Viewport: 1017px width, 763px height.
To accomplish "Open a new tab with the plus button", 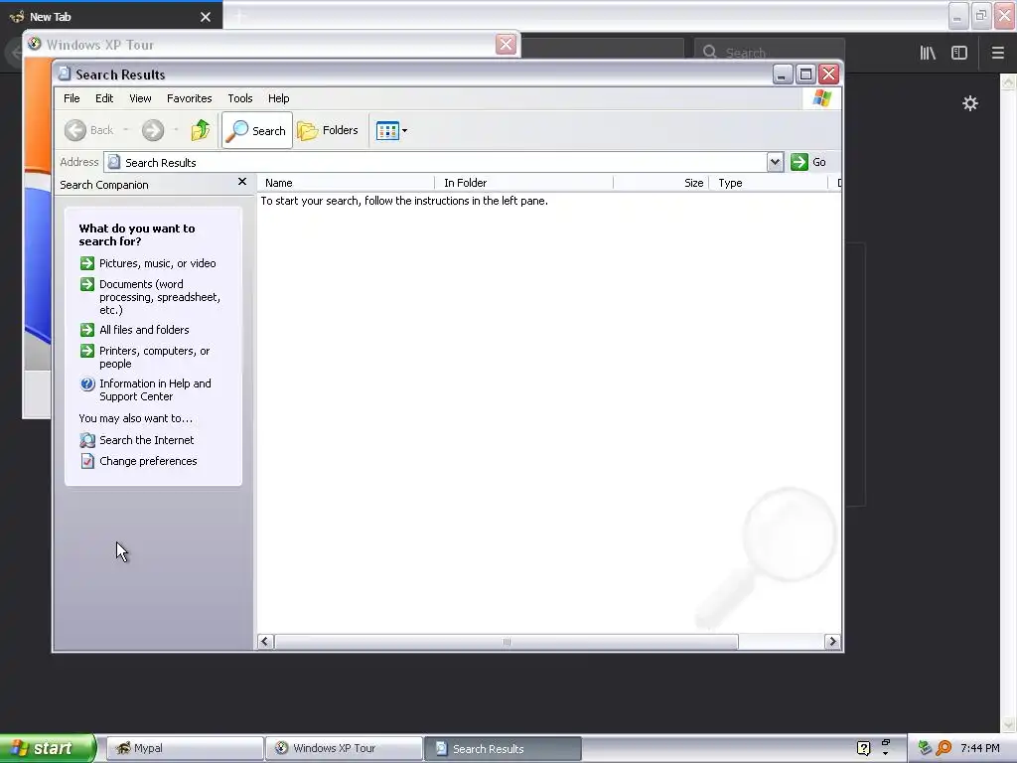I will [x=239, y=16].
